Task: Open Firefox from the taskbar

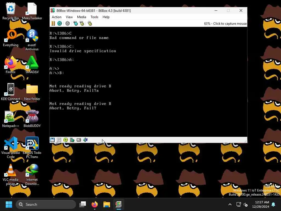Action: pos(95,204)
